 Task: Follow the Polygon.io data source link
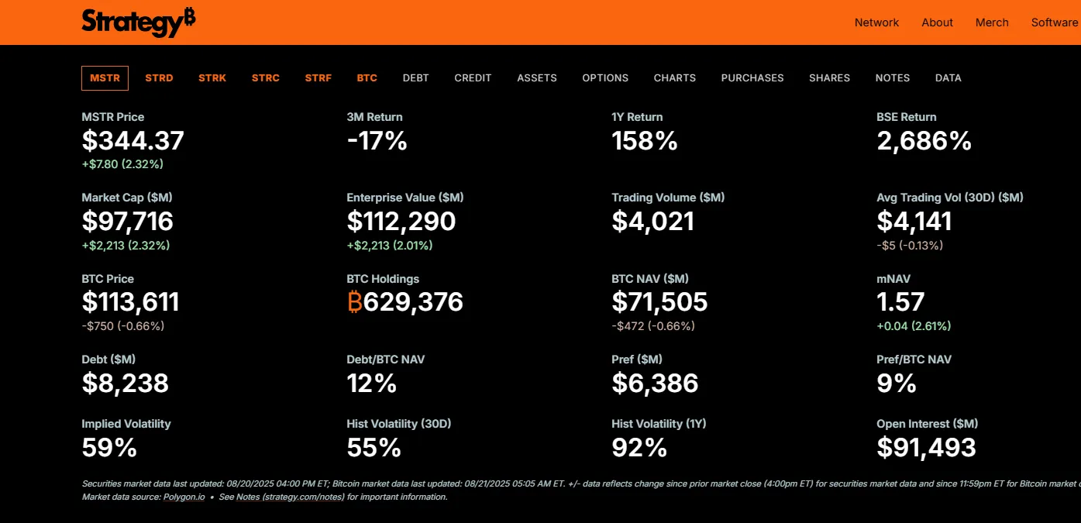184,497
